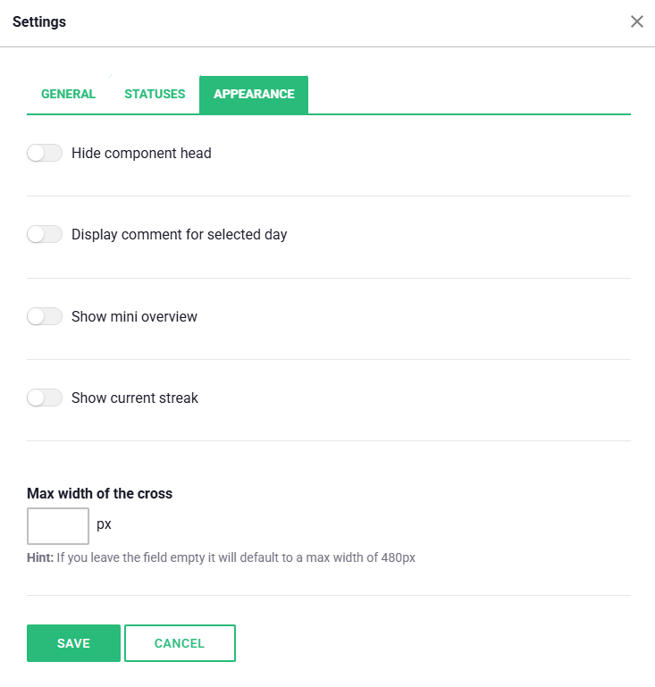Click the 'Show mini overview' label text
This screenshot has width=655, height=687.
point(134,316)
